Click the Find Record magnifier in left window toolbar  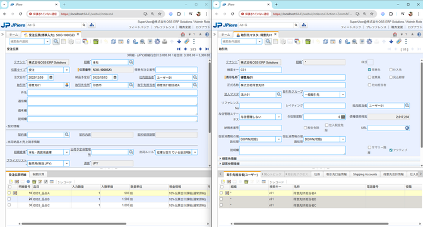[56, 42]
